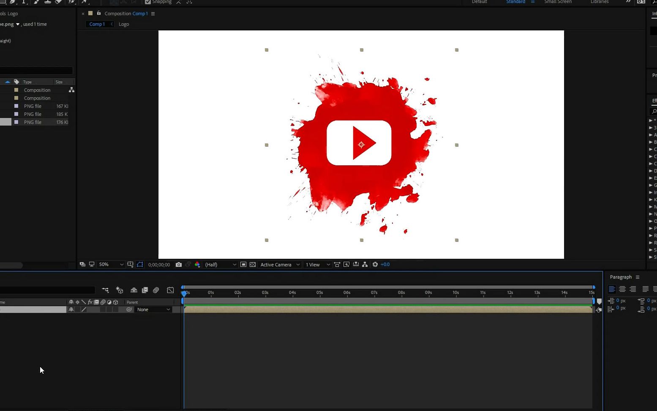
Task: Open the composition flowchart icon
Action: click(365, 264)
